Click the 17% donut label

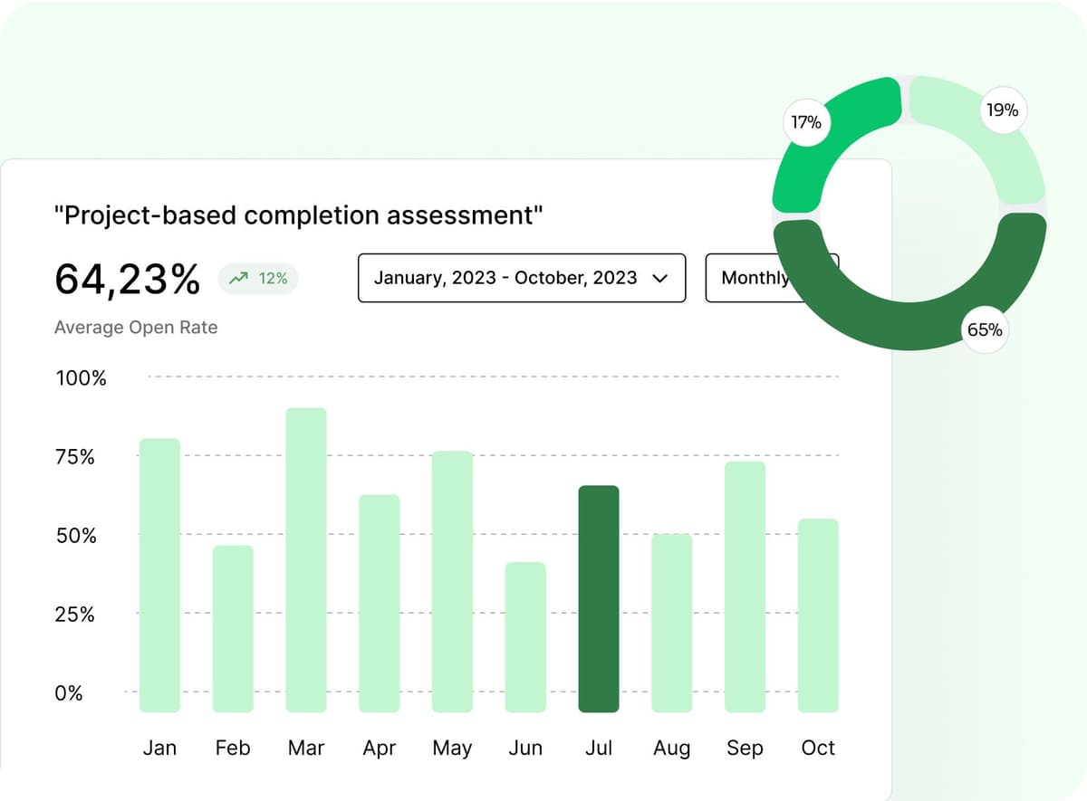pos(805,122)
